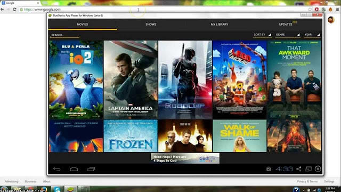341x192 pixels.
Task: Click the red Opera-style extension icon in Chrome
Action: click(x=316, y=10)
